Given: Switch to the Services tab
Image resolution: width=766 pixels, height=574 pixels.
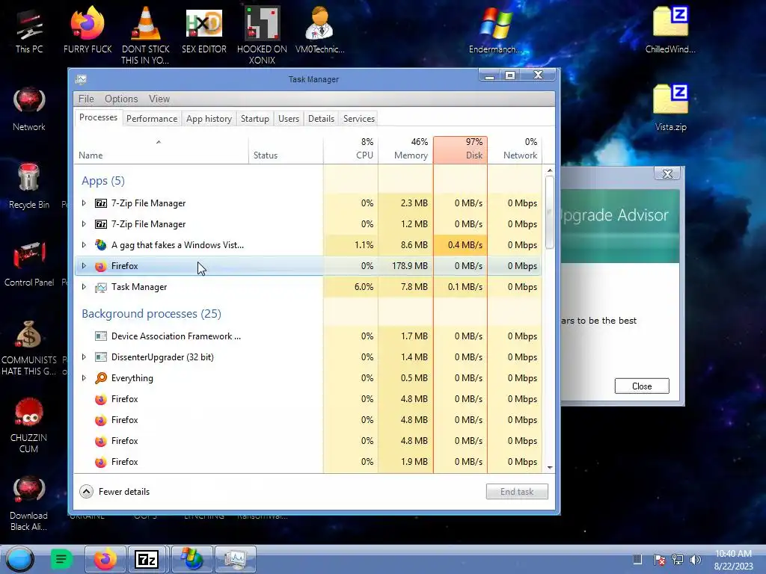Looking at the screenshot, I should coord(358,119).
